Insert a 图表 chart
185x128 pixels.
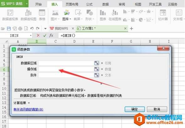point(103,15)
